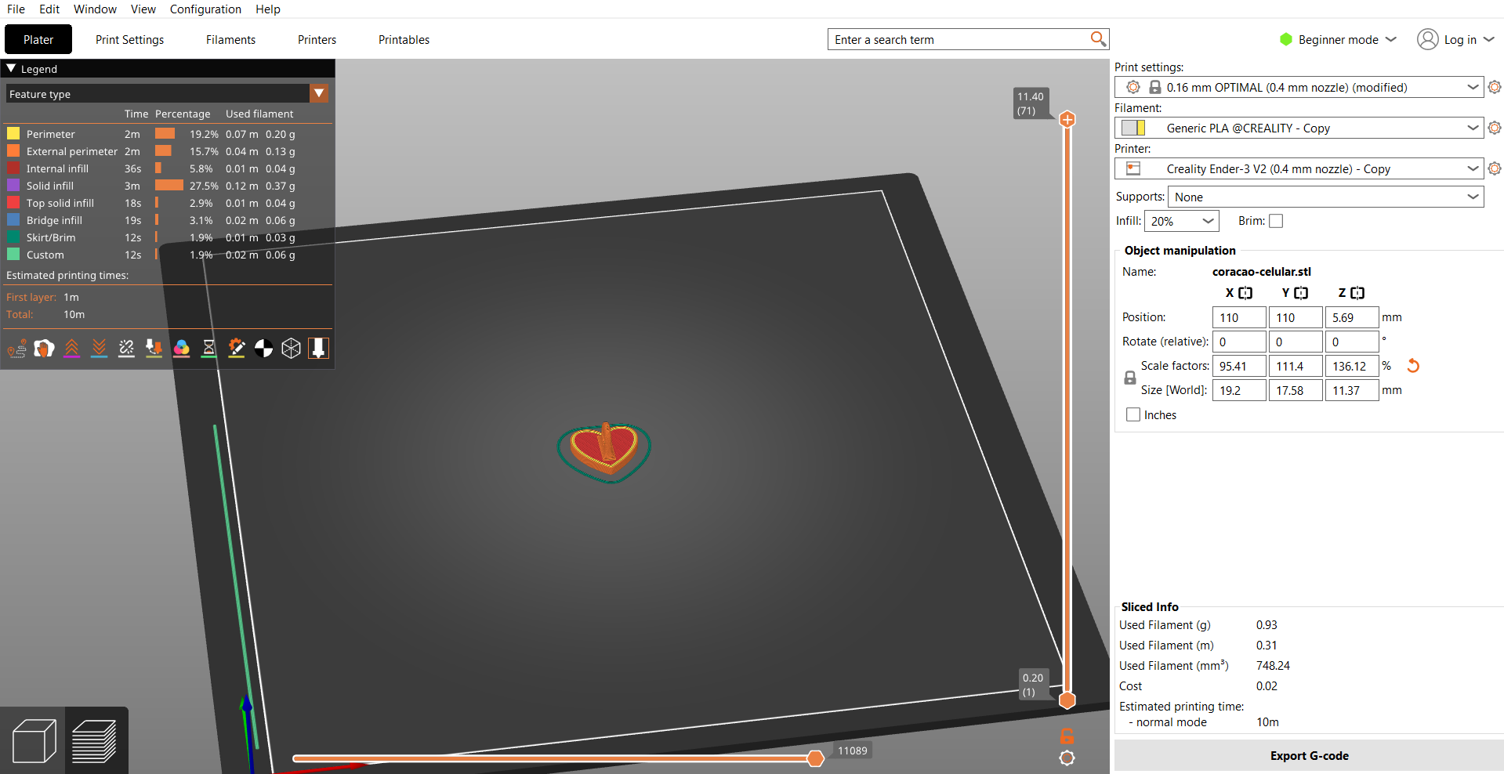
Task: Switch to 3D editor view cube icon
Action: point(34,741)
